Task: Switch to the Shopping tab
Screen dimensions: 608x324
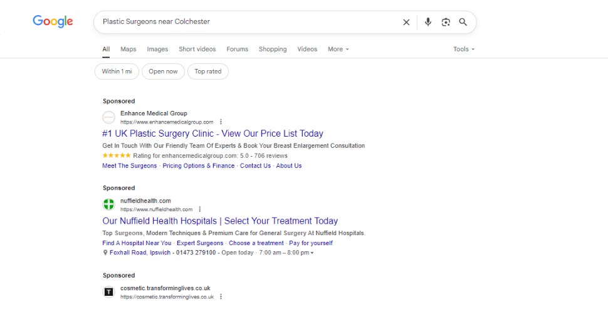Action: point(273,50)
